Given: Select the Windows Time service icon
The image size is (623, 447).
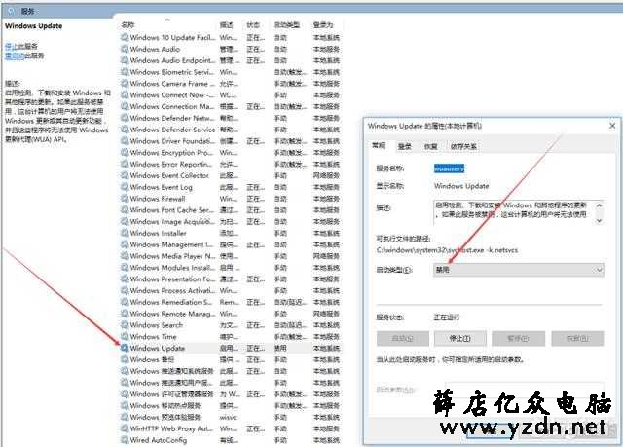Looking at the screenshot, I should [x=125, y=337].
